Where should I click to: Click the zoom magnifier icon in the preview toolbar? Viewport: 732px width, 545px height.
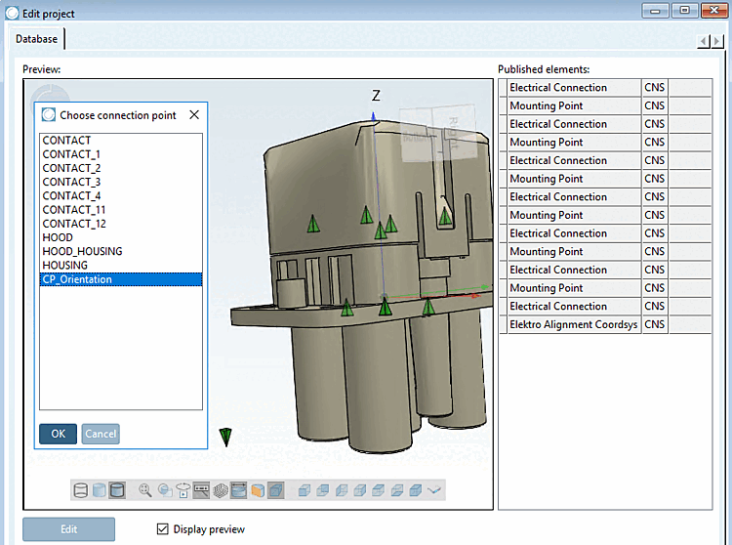[x=146, y=490]
